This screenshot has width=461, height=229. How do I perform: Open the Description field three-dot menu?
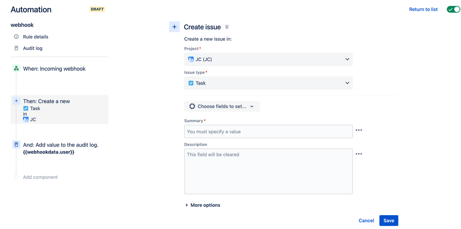(359, 154)
